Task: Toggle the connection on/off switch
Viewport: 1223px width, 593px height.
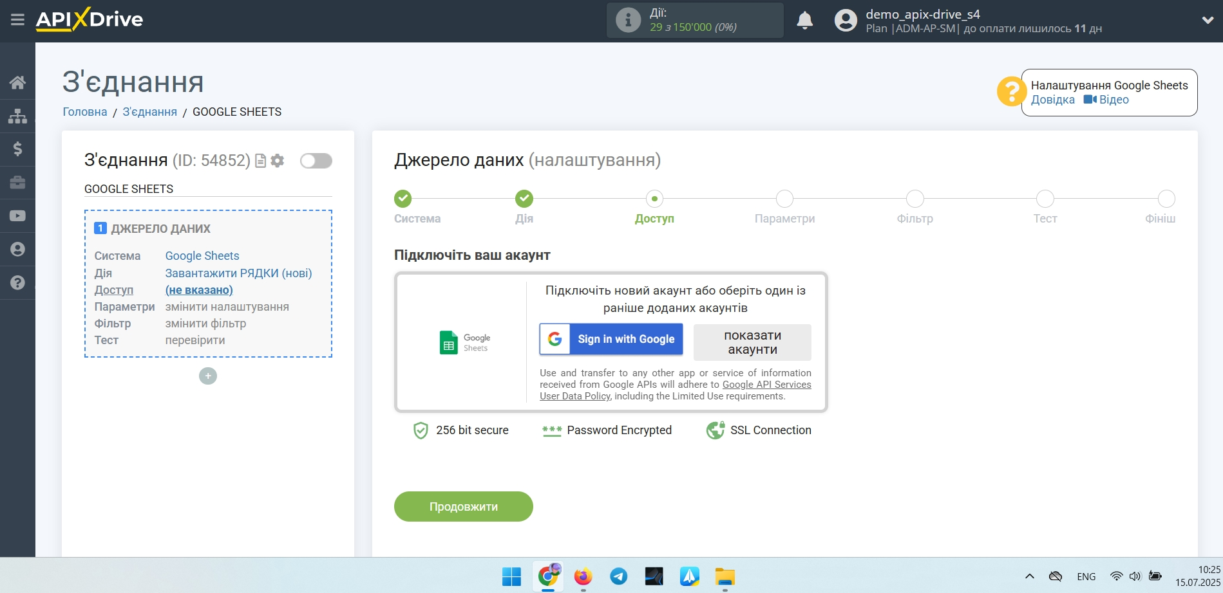Action: pos(316,161)
